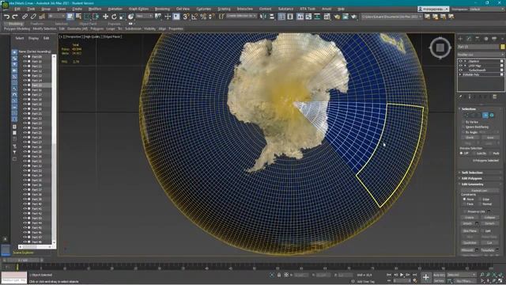Open the Rendering menu
The width and height of the screenshot is (506, 285).
point(162,9)
